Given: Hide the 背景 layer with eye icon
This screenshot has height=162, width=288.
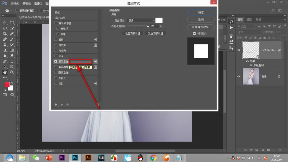Looking at the screenshot, I should pos(239,76).
